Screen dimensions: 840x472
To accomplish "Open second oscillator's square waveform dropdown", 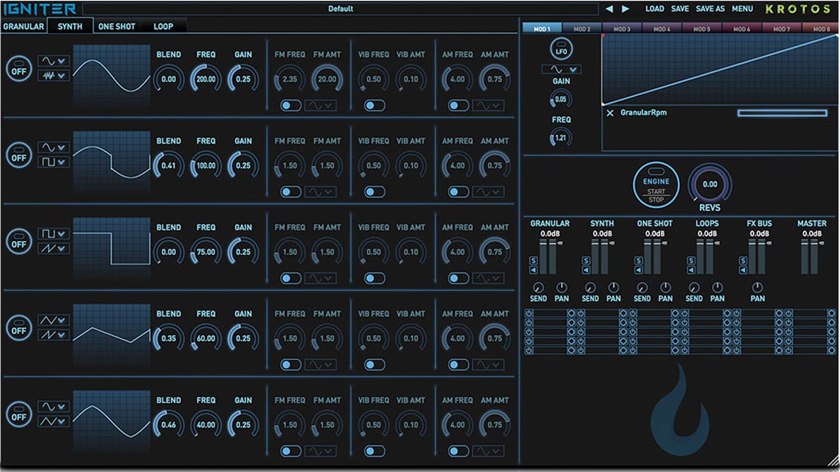I will pyautogui.click(x=53, y=163).
